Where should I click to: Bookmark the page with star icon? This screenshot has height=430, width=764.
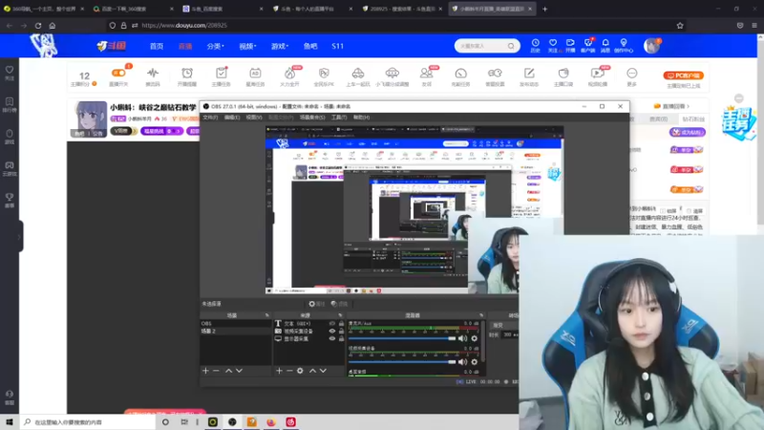pos(680,26)
